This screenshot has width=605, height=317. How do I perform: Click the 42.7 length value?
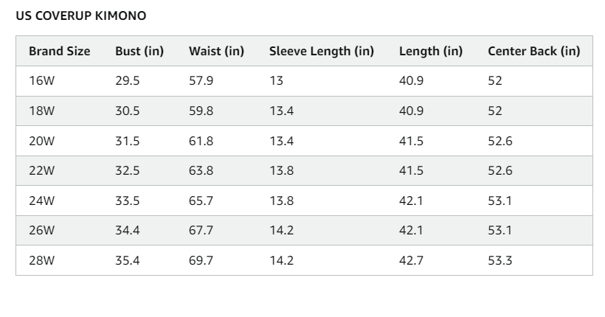pos(412,260)
